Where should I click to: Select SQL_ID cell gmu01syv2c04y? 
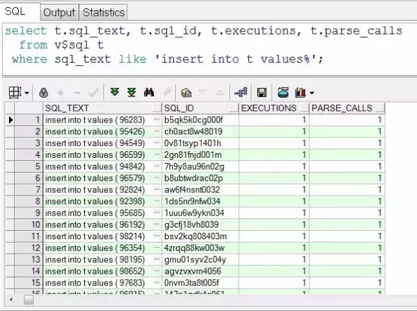[x=200, y=259]
